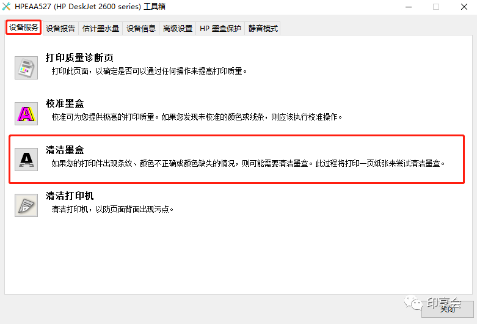
Task: Switch to the 设备报告 tab
Action: click(x=60, y=29)
